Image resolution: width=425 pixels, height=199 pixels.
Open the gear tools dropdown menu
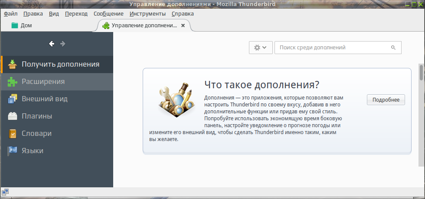click(x=261, y=48)
